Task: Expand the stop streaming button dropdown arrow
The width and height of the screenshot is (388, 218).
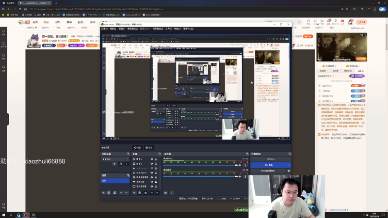Action: coord(289,165)
